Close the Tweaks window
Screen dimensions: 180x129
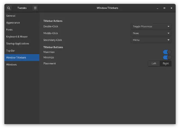click(171, 8)
